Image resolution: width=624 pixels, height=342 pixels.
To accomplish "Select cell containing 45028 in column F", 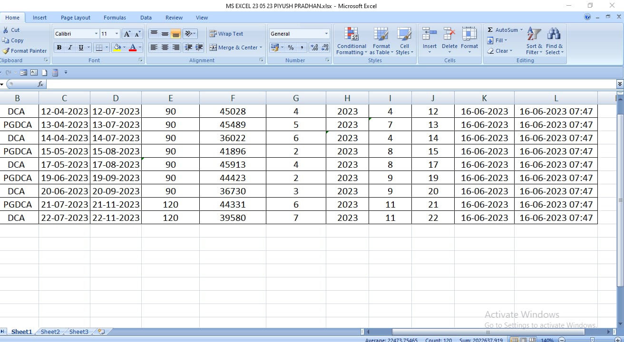I will tap(233, 111).
